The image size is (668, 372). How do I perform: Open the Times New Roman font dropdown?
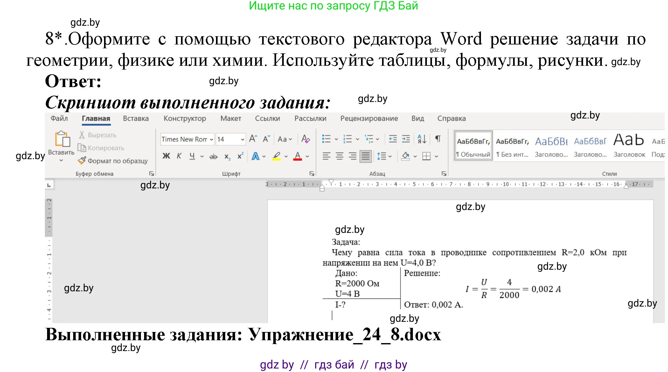212,139
